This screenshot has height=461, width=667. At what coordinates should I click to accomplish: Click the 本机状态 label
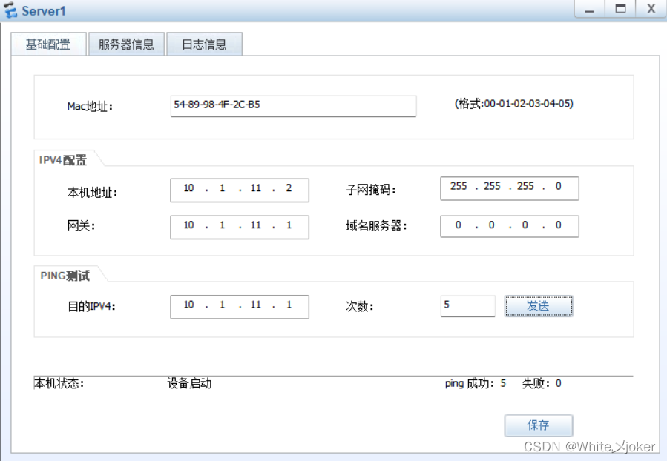coord(59,383)
